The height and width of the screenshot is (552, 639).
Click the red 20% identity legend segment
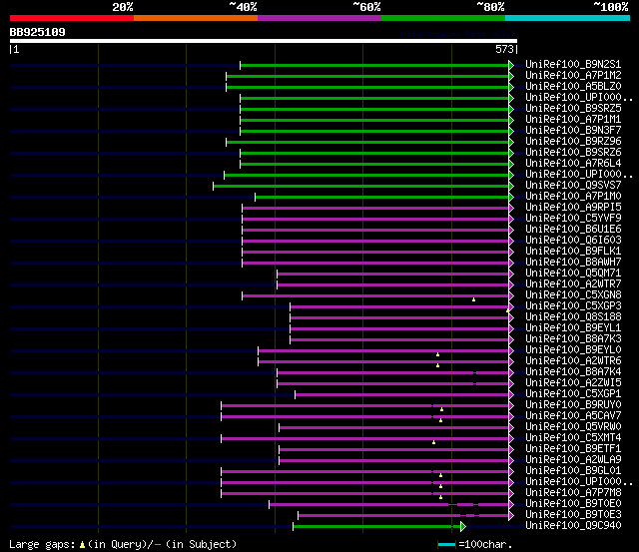(x=72, y=18)
